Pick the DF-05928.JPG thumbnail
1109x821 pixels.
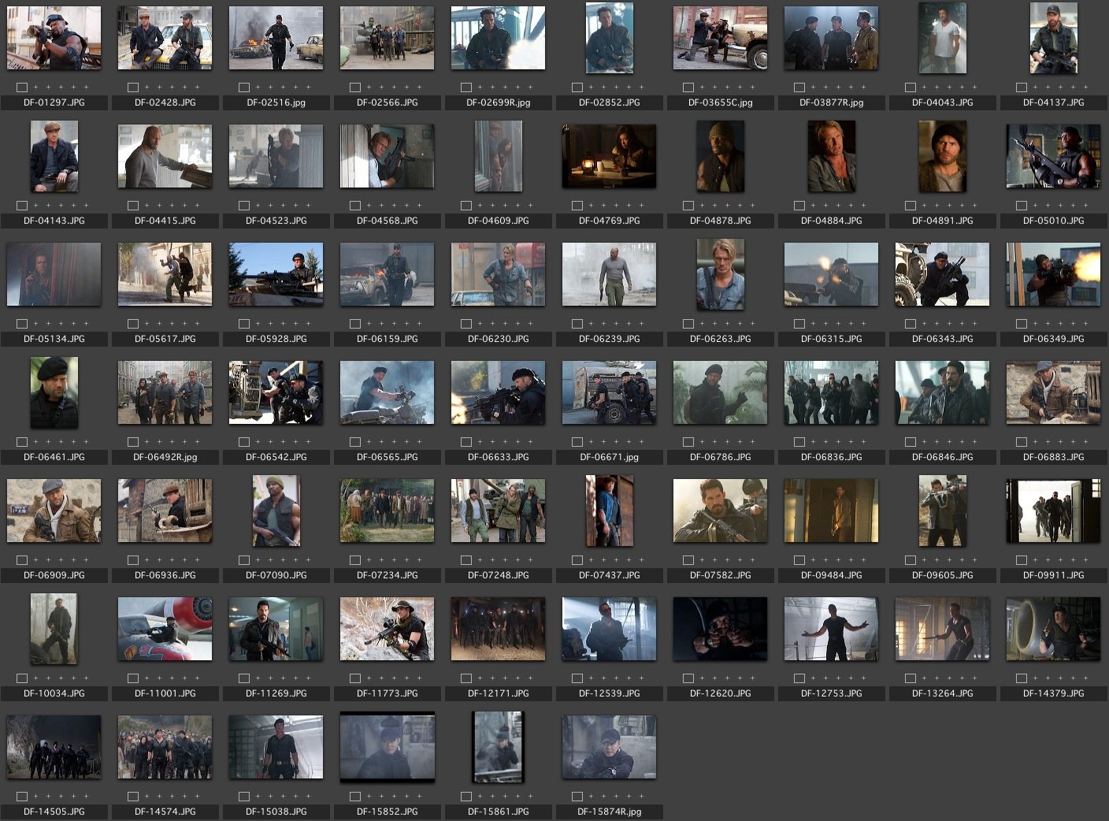point(276,274)
